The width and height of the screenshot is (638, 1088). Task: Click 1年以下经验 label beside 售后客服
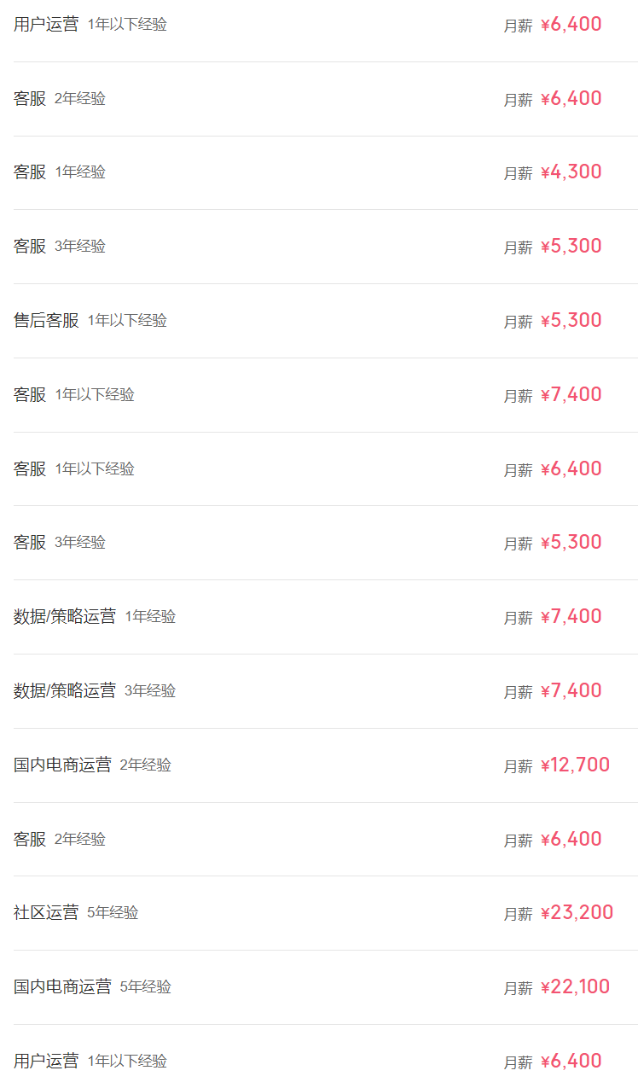click(127, 321)
